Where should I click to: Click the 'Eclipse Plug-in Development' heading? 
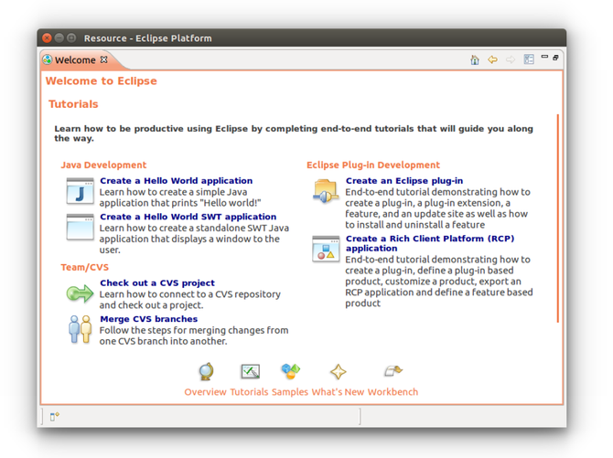click(x=373, y=165)
